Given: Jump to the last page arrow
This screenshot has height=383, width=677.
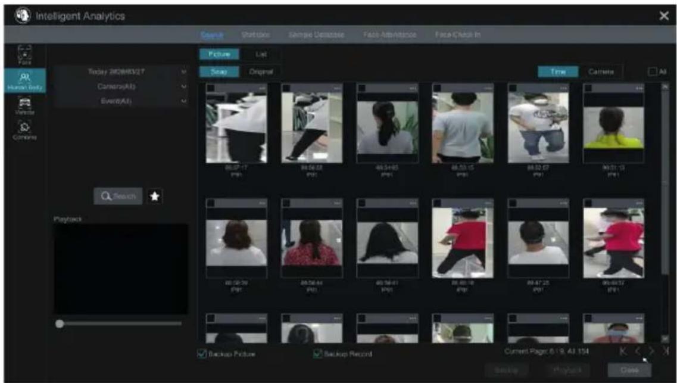Looking at the screenshot, I should [x=666, y=351].
